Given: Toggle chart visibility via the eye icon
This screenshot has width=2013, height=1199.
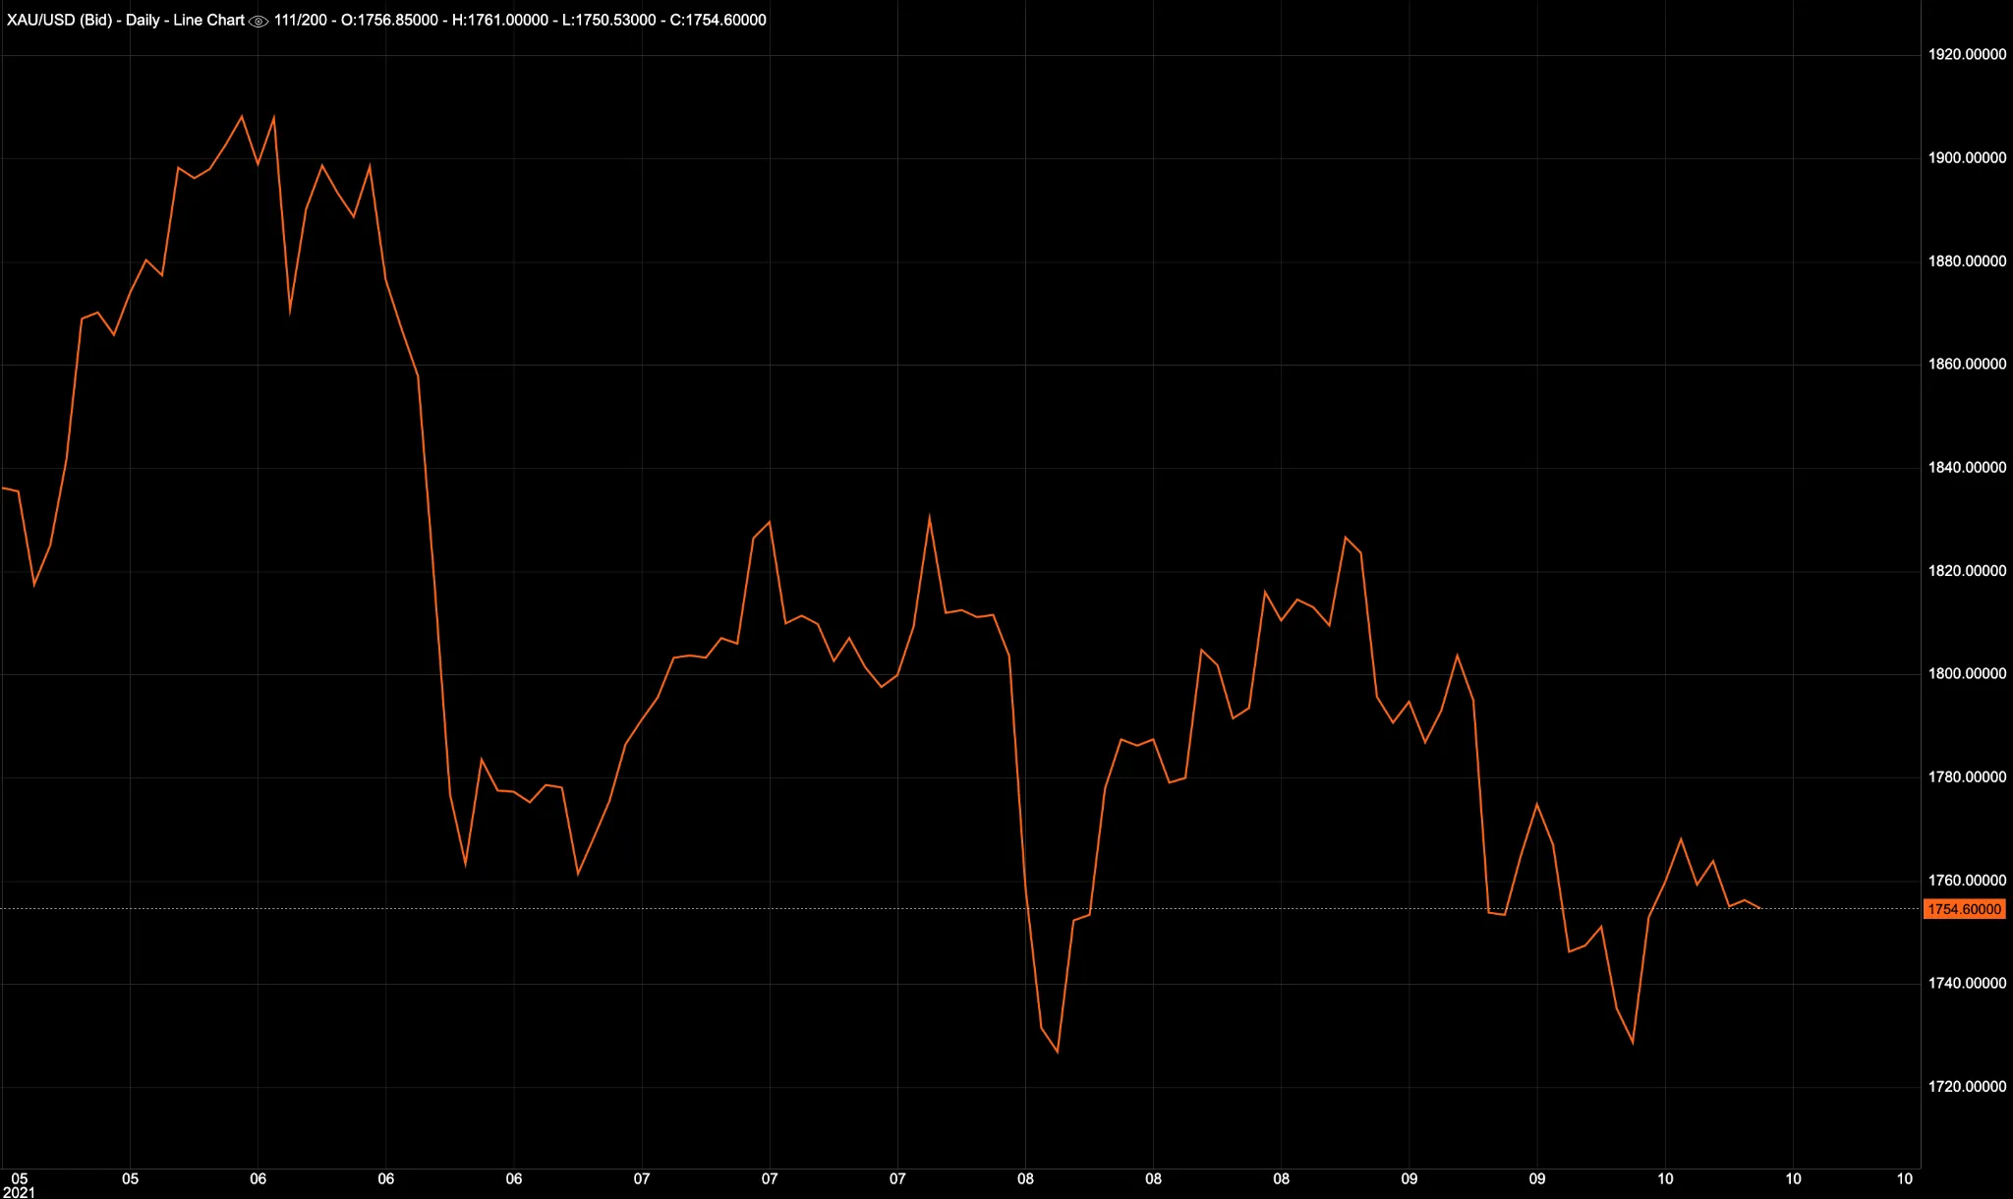Looking at the screenshot, I should tap(259, 20).
